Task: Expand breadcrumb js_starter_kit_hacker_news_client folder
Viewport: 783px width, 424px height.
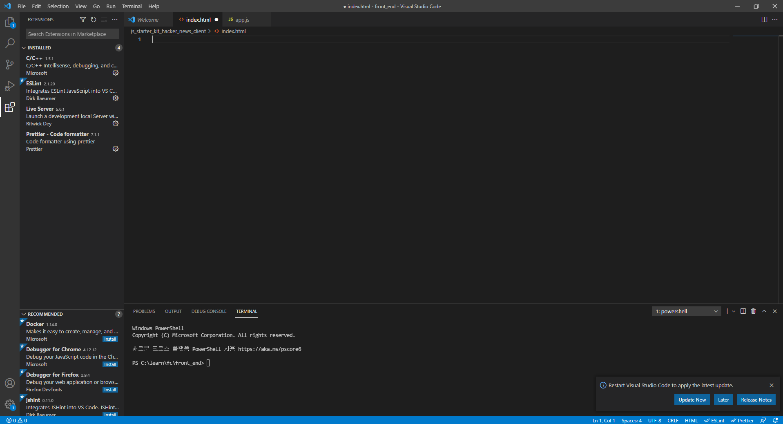Action: (x=168, y=31)
